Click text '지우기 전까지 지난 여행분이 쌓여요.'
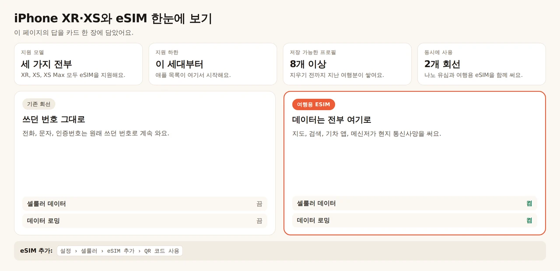 (x=337, y=75)
